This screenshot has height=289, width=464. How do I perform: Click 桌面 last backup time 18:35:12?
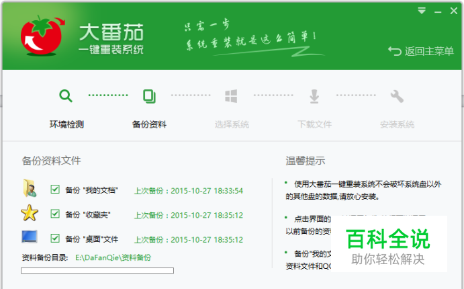point(189,240)
